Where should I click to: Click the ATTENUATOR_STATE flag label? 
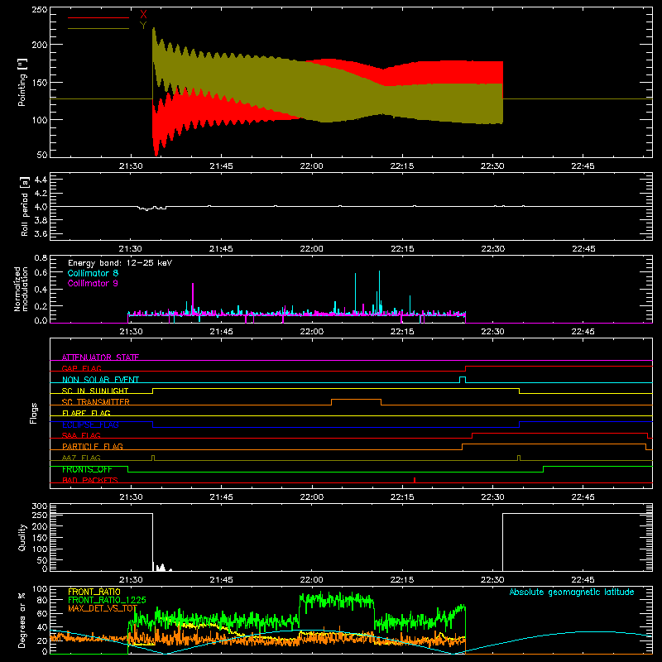tap(100, 357)
